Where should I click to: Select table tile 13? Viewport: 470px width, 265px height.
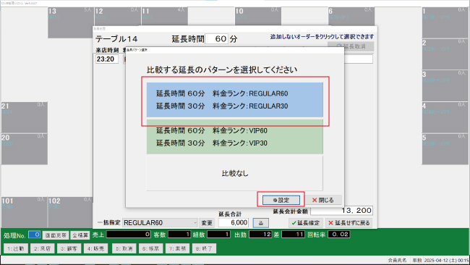pos(70,22)
